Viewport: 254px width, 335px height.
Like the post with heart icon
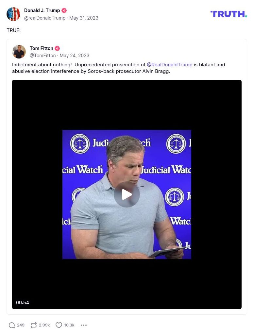[x=59, y=325]
